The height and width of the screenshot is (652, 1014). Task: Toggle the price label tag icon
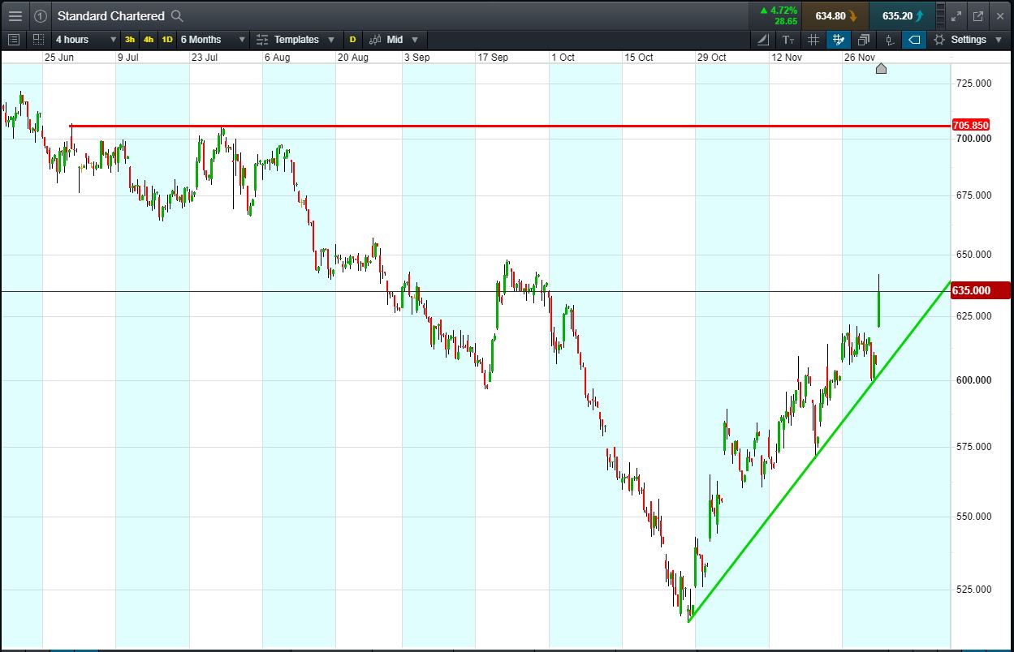pyautogui.click(x=914, y=39)
